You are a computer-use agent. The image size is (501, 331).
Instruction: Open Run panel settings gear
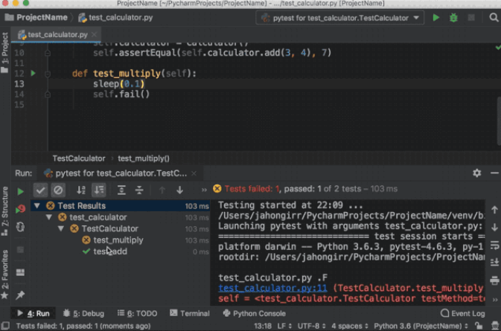point(476,173)
